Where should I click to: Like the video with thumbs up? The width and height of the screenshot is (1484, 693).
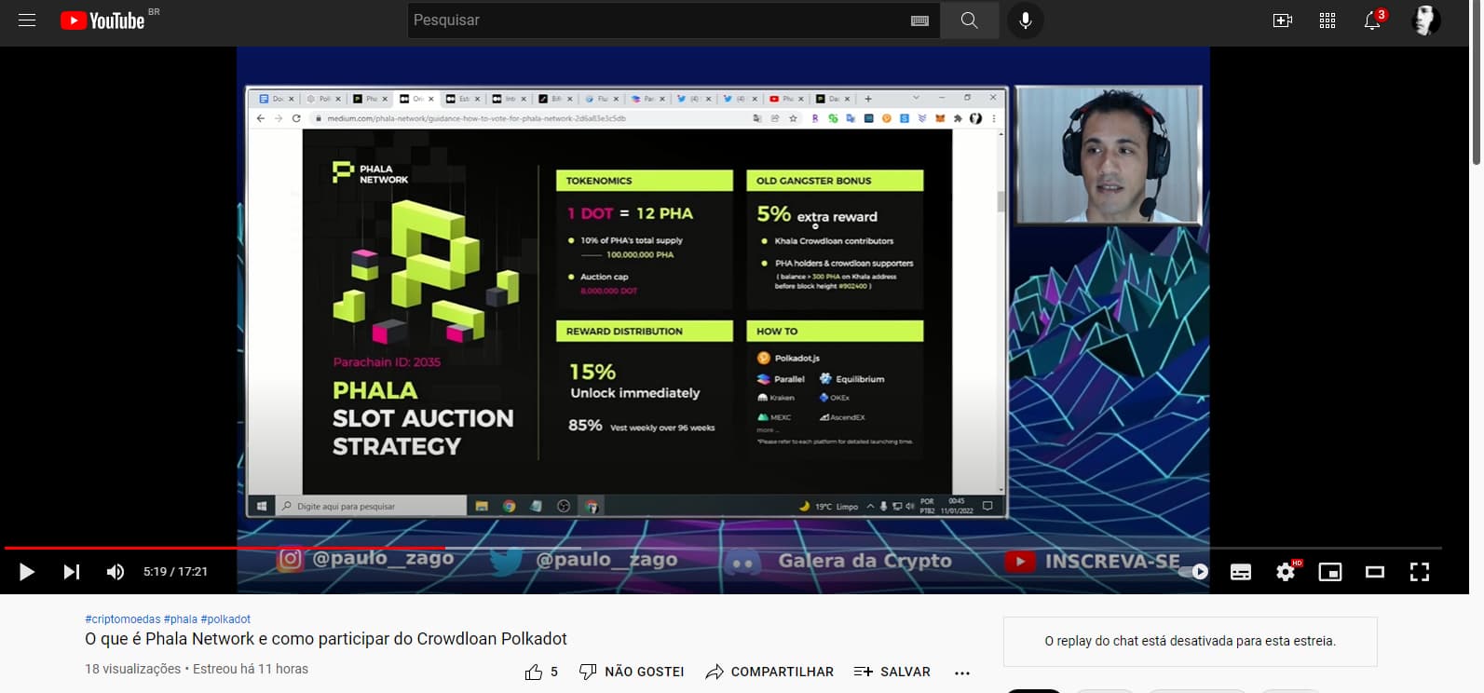pyautogui.click(x=541, y=672)
